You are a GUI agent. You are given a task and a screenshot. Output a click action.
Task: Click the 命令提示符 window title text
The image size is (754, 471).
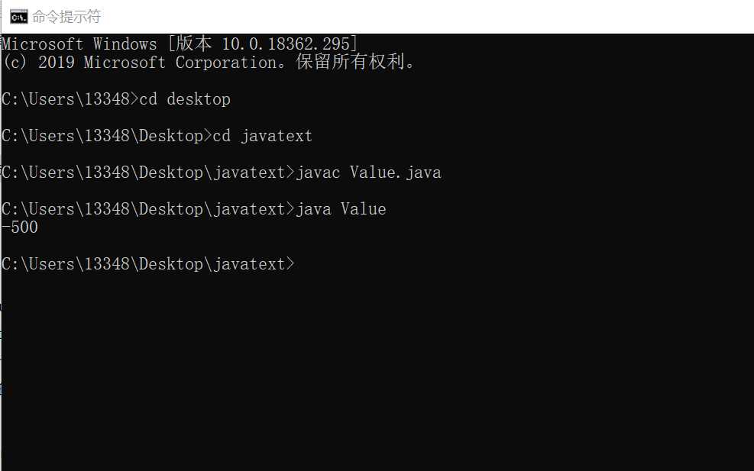click(x=66, y=17)
